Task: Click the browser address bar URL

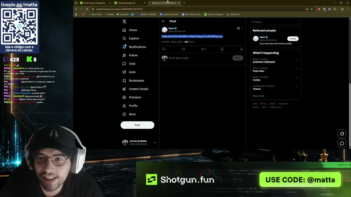Action: coord(119,9)
